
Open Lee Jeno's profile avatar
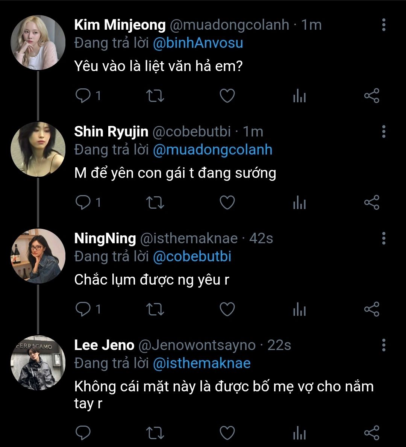pos(38,363)
